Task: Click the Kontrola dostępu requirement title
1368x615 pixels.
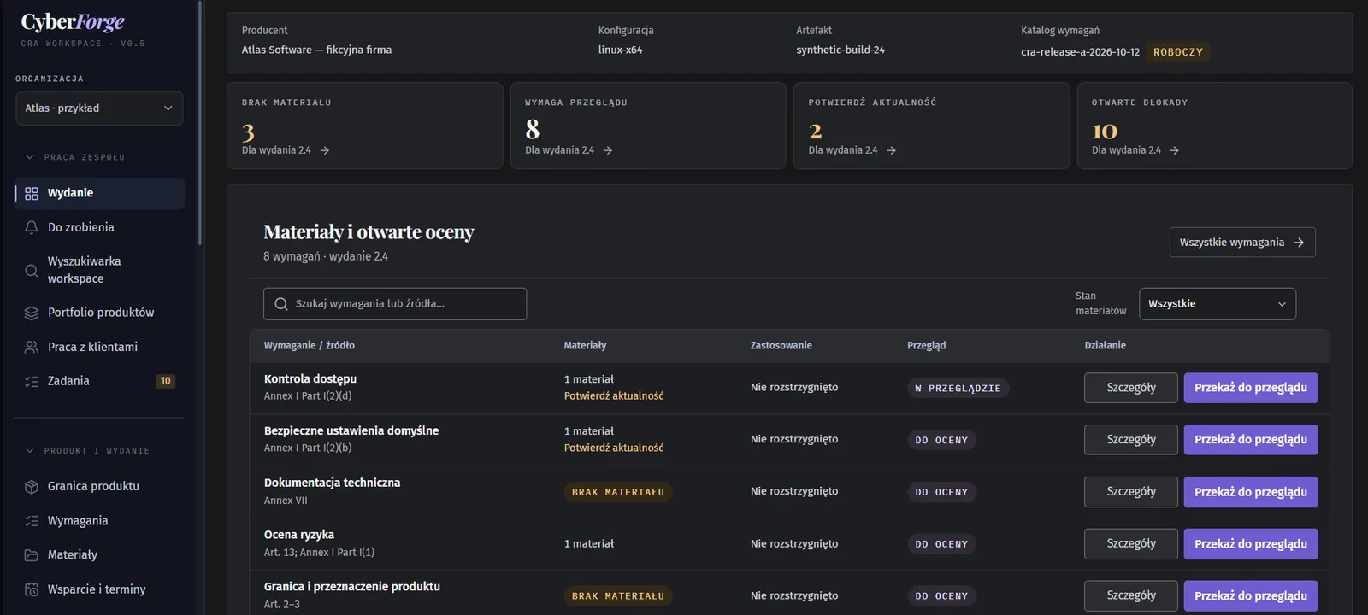Action: click(x=310, y=379)
